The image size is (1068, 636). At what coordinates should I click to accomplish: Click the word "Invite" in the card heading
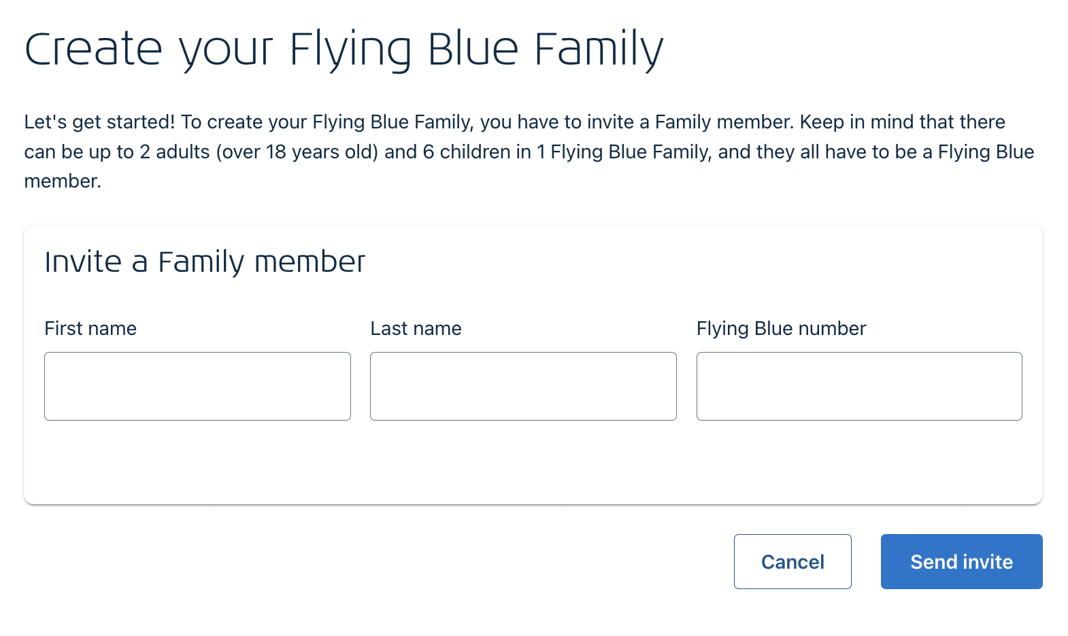[x=83, y=262]
